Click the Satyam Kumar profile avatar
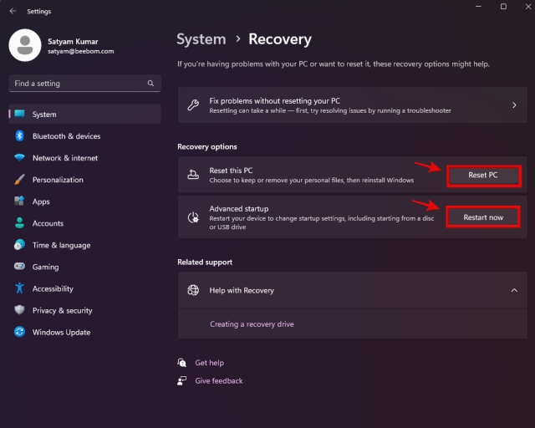This screenshot has height=428, width=535. (25, 45)
